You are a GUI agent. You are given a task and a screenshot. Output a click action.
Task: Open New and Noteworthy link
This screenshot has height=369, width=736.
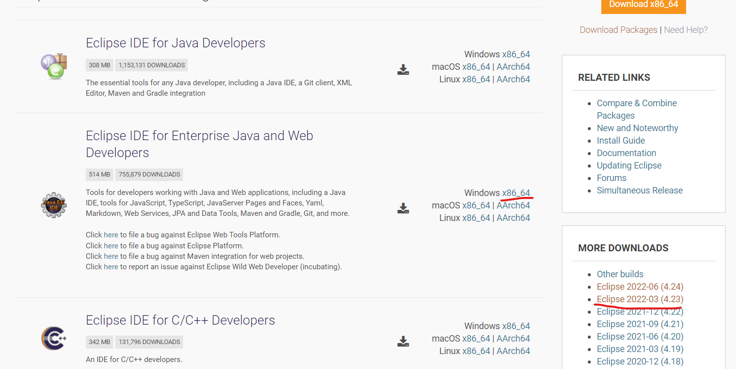[637, 128]
